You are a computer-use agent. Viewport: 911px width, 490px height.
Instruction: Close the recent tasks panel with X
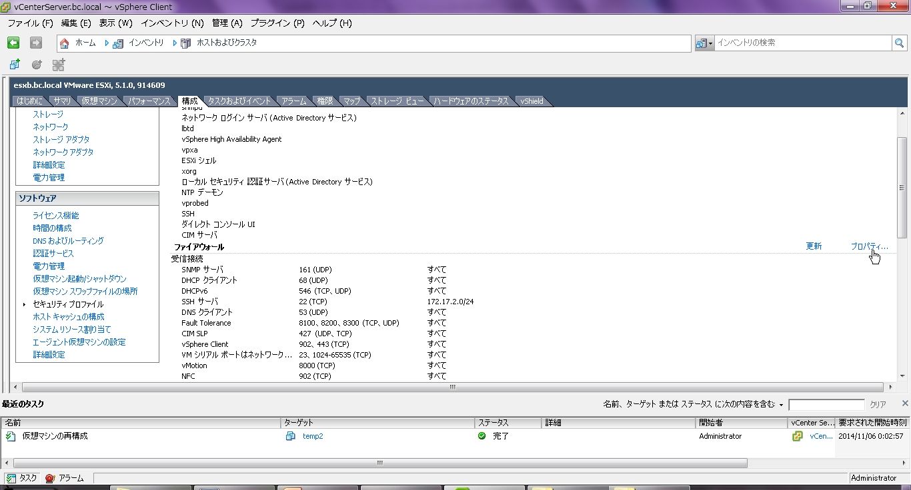[905, 403]
